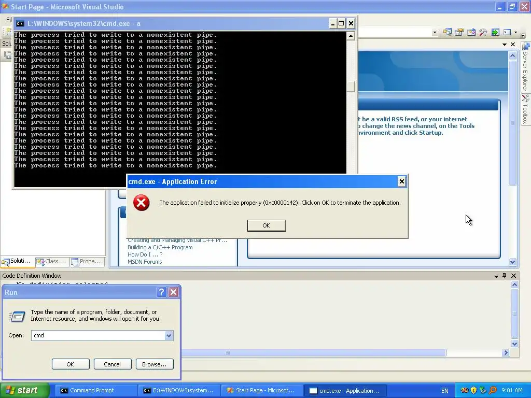Click the Open text field containing cmd

click(x=98, y=335)
